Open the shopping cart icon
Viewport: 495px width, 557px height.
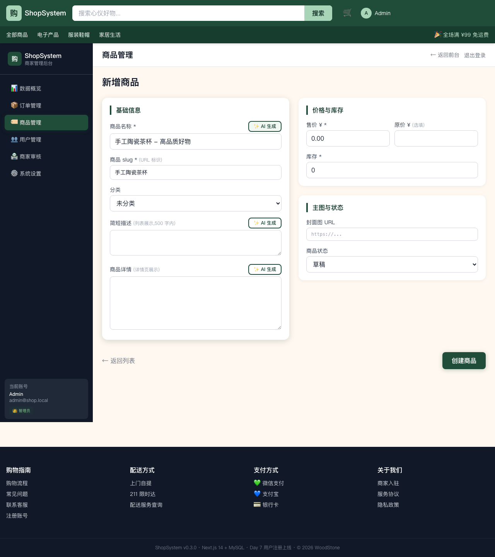coord(347,13)
